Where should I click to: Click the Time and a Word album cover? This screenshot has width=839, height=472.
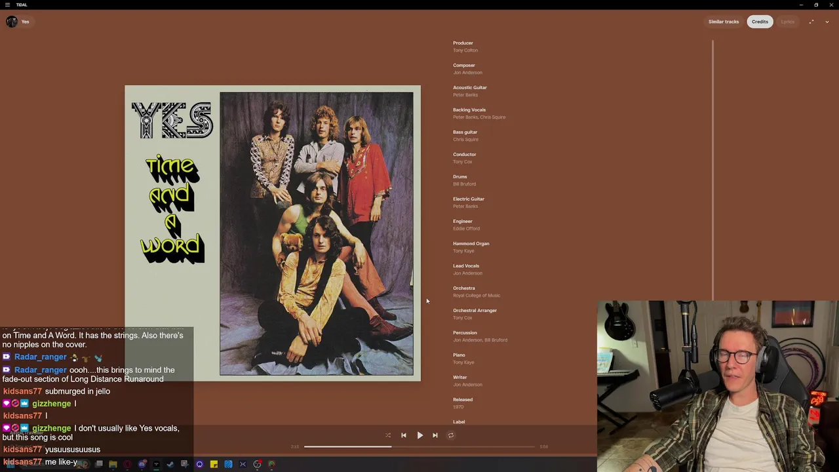tap(273, 233)
